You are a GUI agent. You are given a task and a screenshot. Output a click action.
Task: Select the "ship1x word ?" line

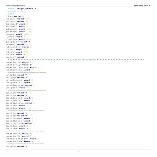tap(16, 75)
